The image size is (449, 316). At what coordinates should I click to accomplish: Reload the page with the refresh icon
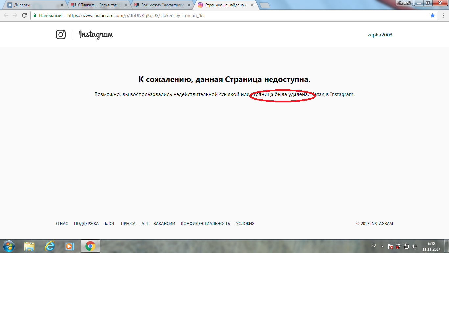24,15
